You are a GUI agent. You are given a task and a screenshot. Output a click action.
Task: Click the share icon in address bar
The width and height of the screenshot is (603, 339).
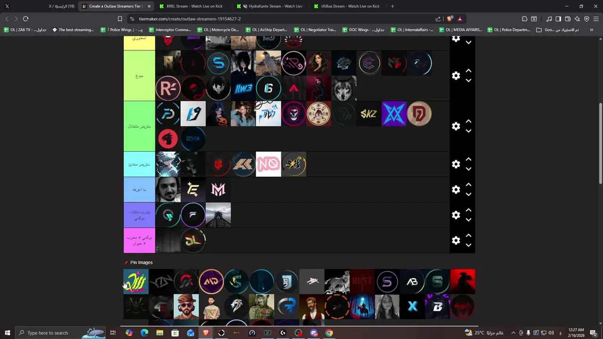[x=438, y=19]
